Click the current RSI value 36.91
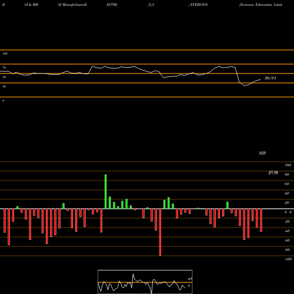 (270, 78)
